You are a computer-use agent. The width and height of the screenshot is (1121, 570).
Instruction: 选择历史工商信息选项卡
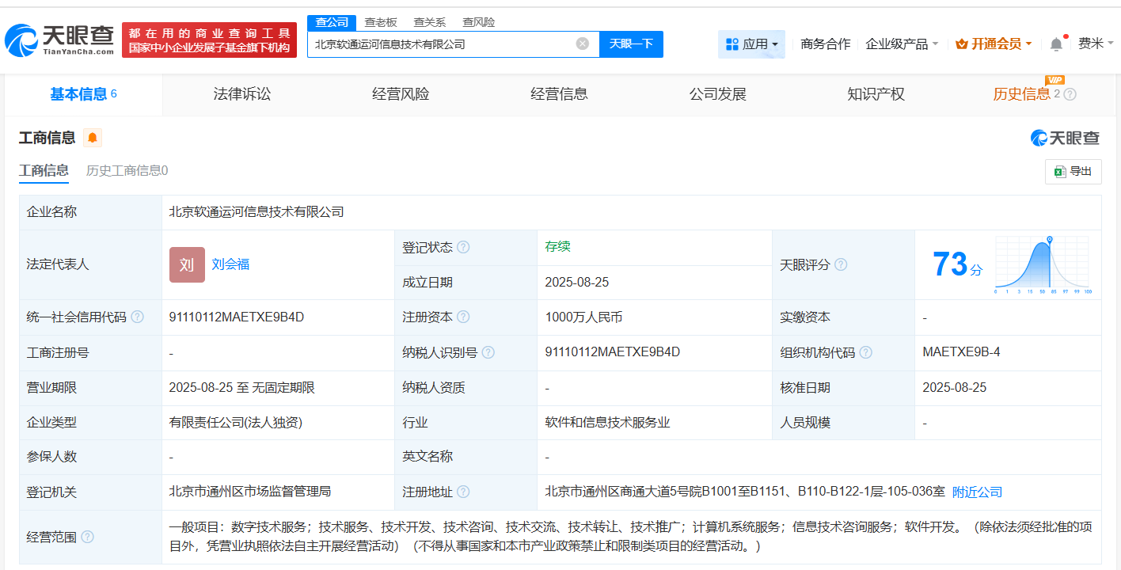pyautogui.click(x=126, y=170)
